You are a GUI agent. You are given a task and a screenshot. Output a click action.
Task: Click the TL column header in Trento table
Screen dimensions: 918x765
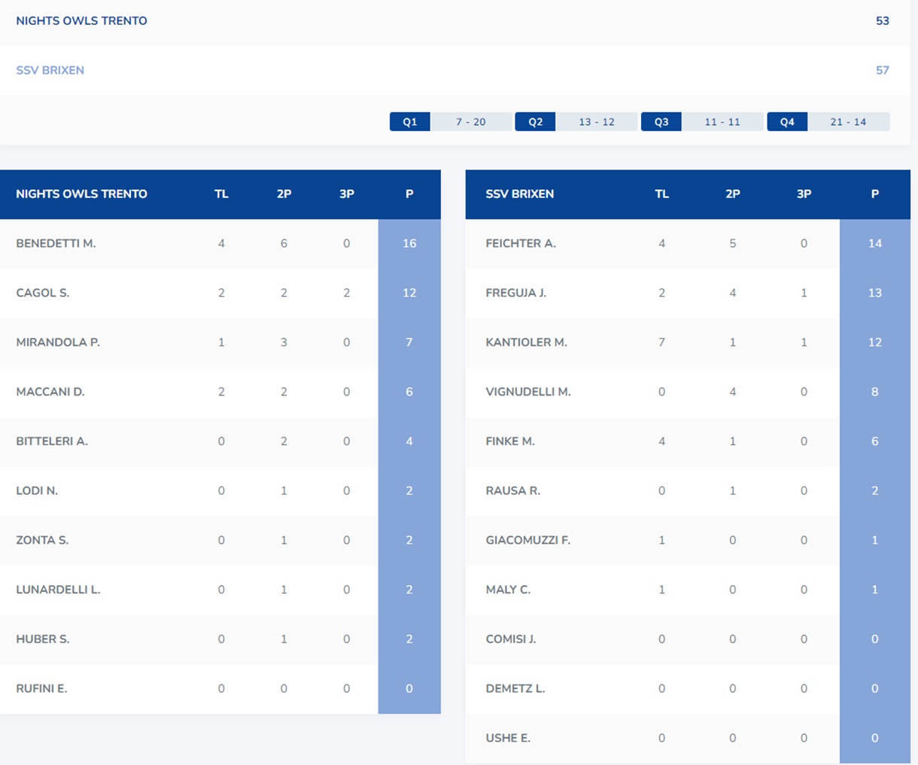coord(221,194)
